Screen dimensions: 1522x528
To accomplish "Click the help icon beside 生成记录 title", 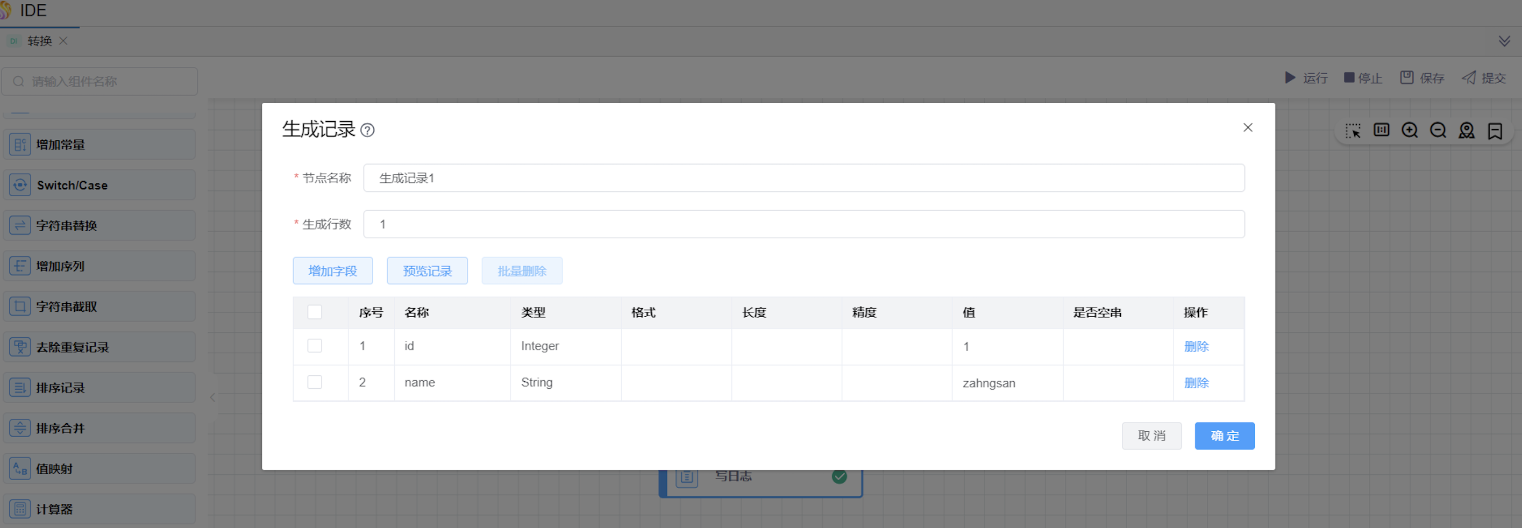I will click(367, 130).
